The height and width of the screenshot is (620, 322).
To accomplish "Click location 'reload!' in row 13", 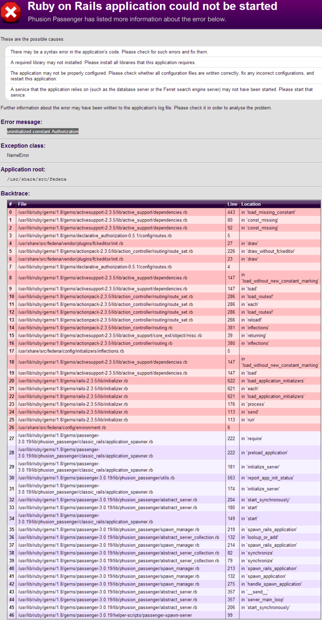I will click(251, 320).
